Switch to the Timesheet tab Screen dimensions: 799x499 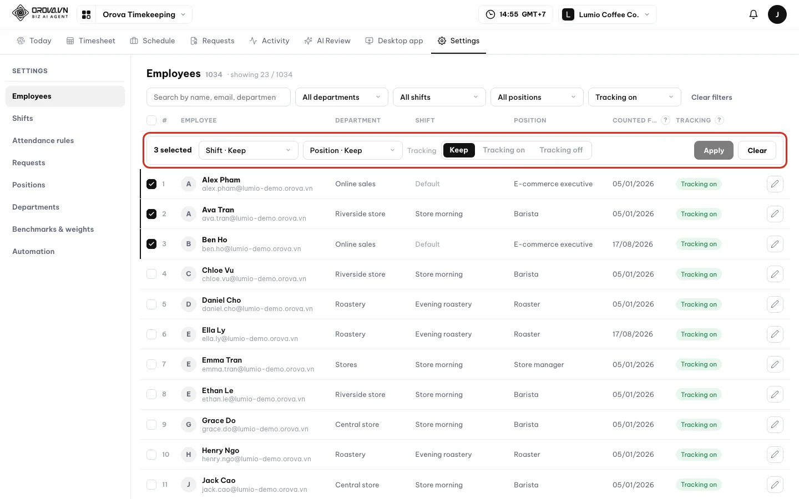[91, 41]
